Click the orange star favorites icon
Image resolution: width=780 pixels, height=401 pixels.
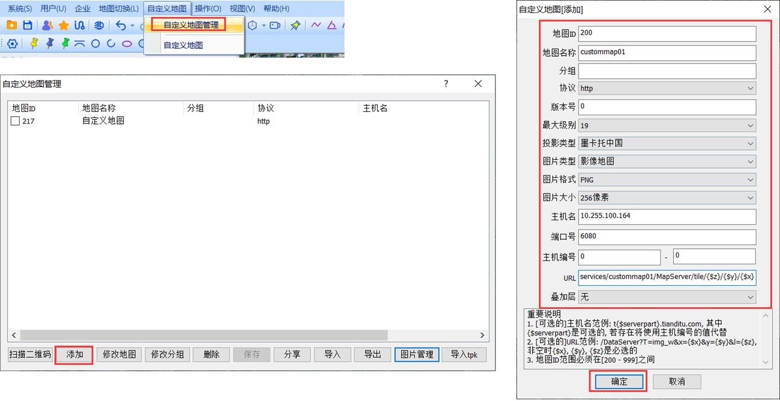pos(63,25)
